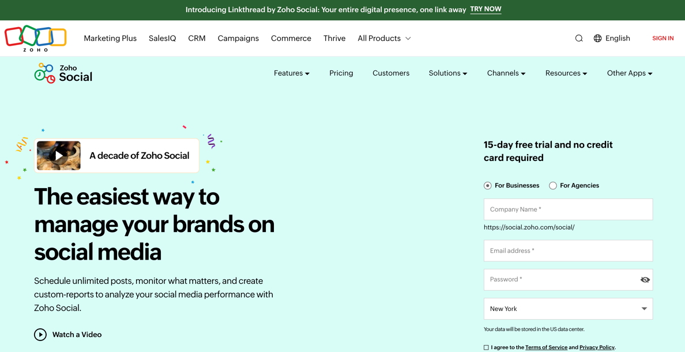Click the TRY NOW banner link

pyautogui.click(x=485, y=9)
